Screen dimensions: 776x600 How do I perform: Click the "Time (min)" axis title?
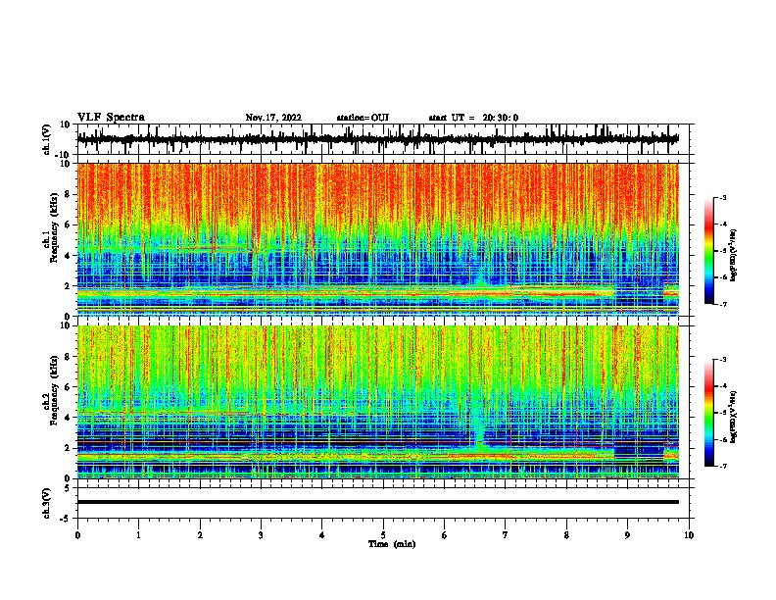tap(392, 544)
